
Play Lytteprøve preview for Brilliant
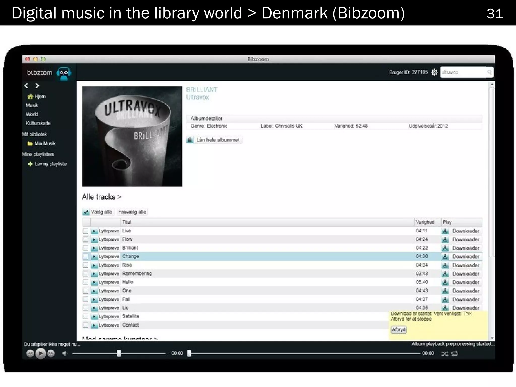pos(94,248)
